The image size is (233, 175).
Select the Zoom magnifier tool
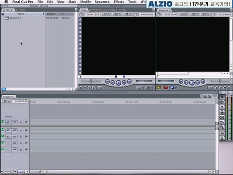(222, 127)
